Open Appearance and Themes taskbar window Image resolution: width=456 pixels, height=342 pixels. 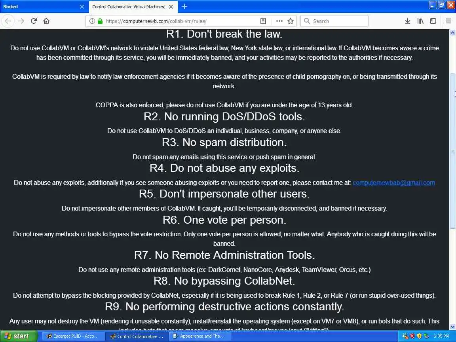(x=199, y=336)
